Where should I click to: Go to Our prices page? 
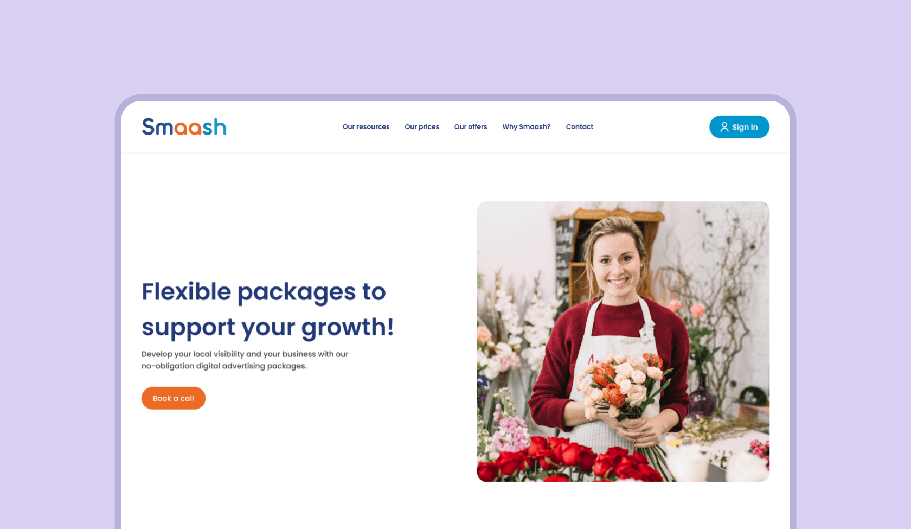coord(422,127)
